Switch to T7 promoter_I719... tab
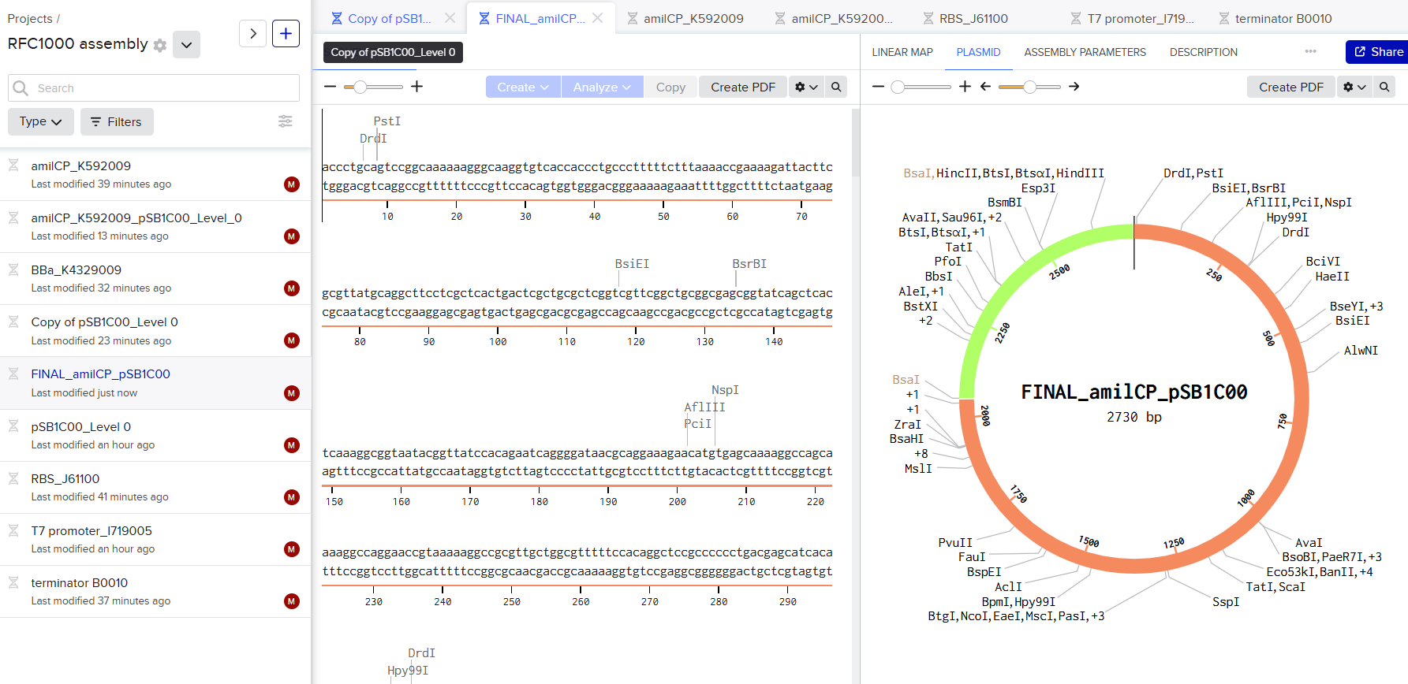This screenshot has height=684, width=1408. click(1133, 18)
